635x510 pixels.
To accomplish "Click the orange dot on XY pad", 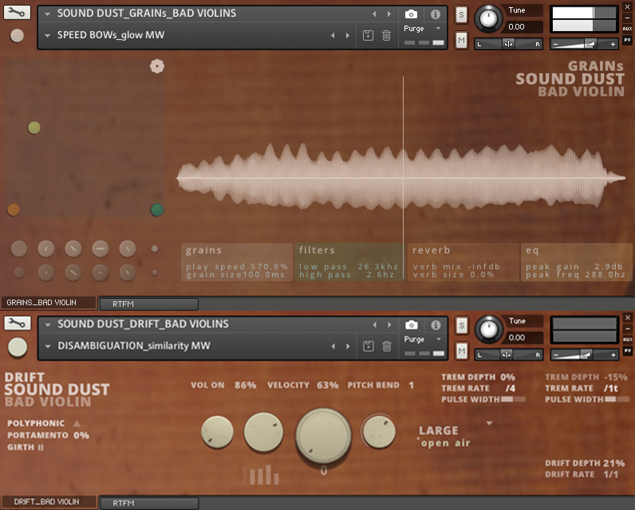I will click(14, 210).
